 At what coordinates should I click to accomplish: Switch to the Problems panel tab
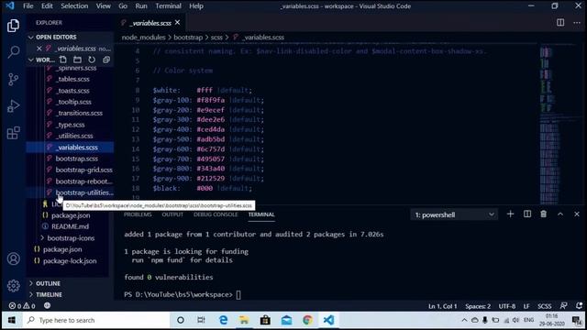click(x=138, y=214)
